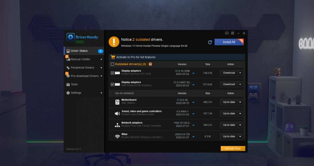
Task: Expand version list for AMD Radeon driver
Action: point(193,85)
